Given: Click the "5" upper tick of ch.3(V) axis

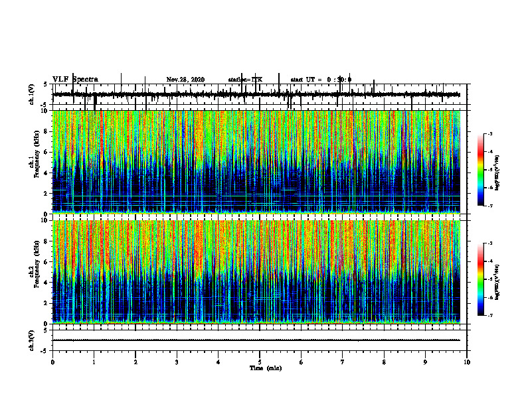Looking at the screenshot, I should 46,330.
